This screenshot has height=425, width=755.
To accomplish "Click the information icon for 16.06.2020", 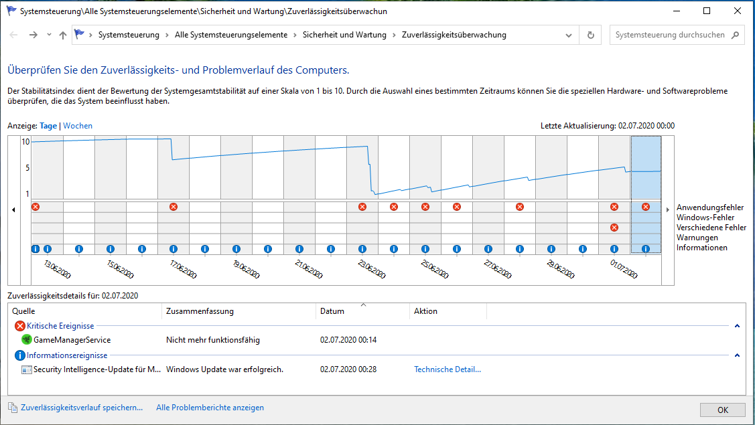I will tap(142, 249).
